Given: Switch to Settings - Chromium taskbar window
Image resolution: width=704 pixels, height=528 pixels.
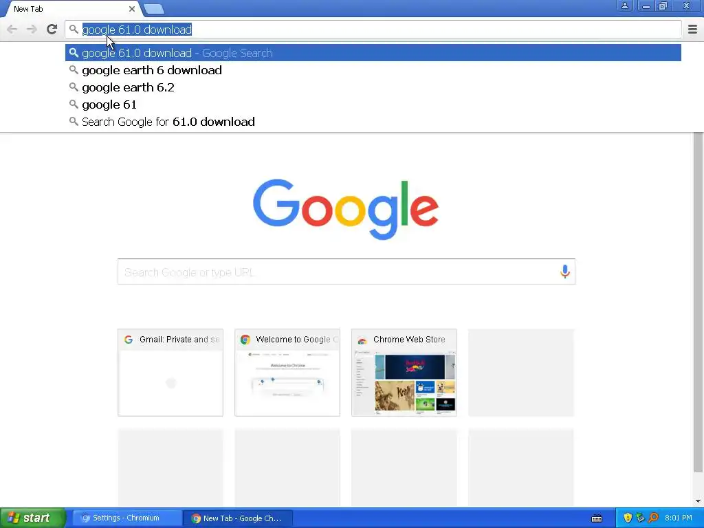Looking at the screenshot, I should pyautogui.click(x=127, y=518).
